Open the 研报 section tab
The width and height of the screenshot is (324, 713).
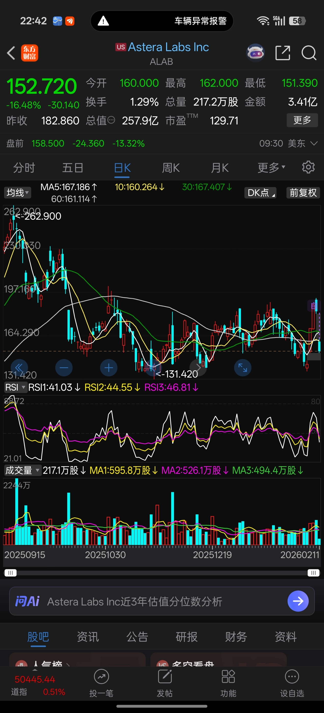(187, 637)
